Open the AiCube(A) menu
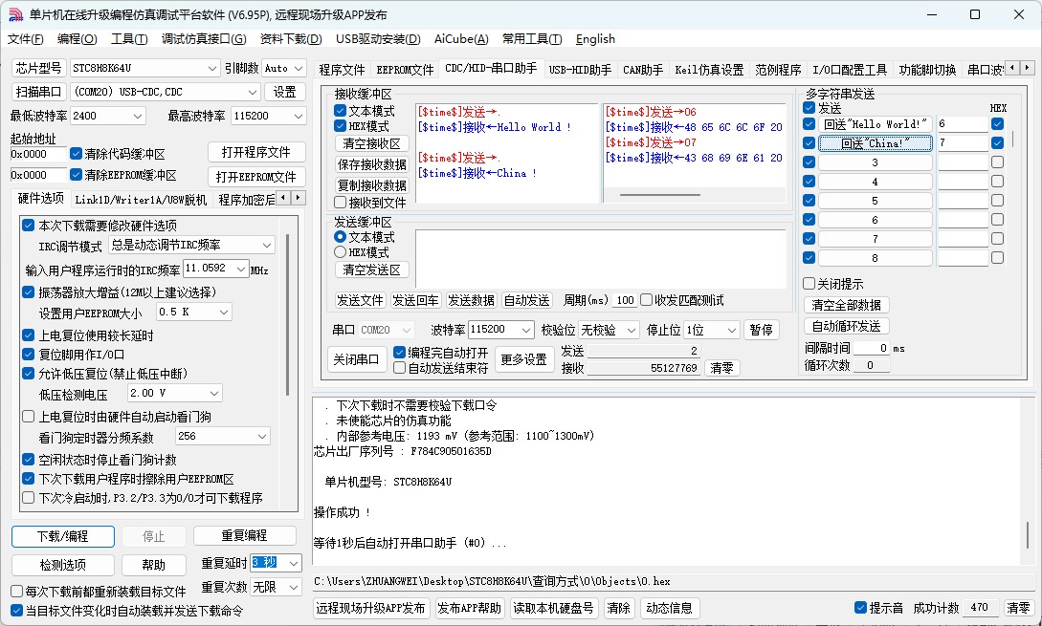This screenshot has width=1042, height=626. 461,39
